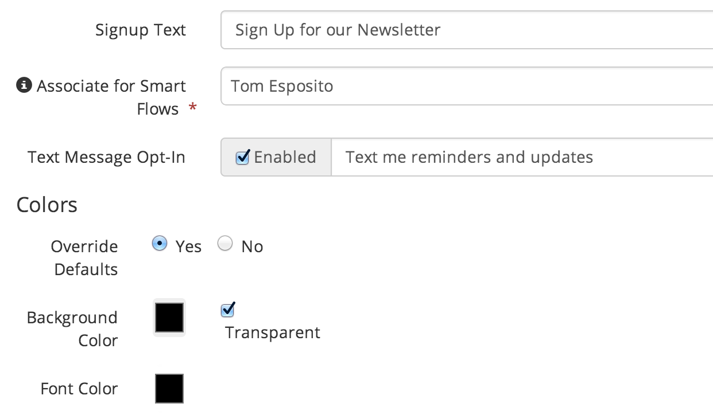Click the info icon beside Associate for Smart Flows

[x=24, y=86]
